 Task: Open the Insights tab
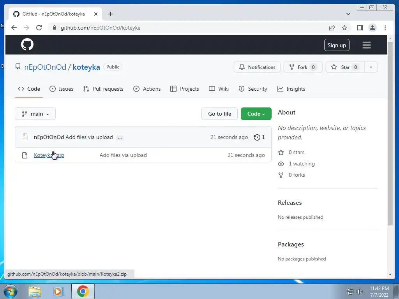point(291,89)
